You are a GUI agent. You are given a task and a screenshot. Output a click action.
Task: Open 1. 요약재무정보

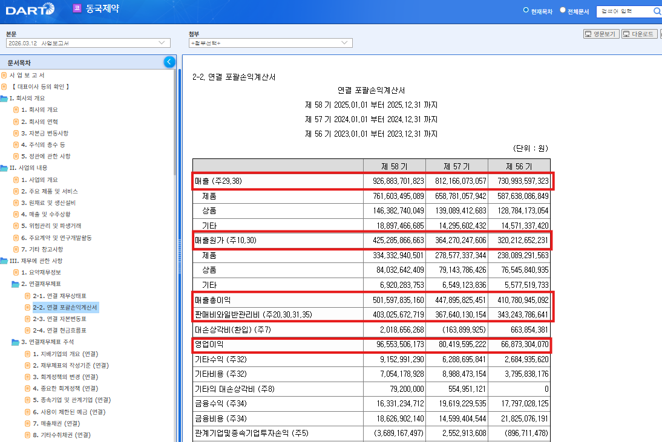click(41, 273)
